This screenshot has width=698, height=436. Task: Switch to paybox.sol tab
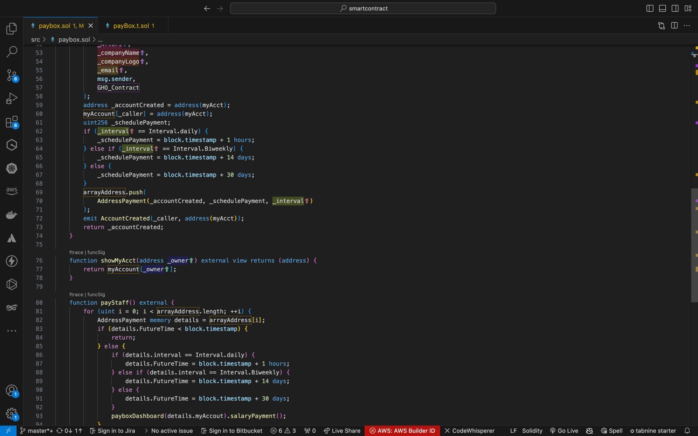click(61, 26)
